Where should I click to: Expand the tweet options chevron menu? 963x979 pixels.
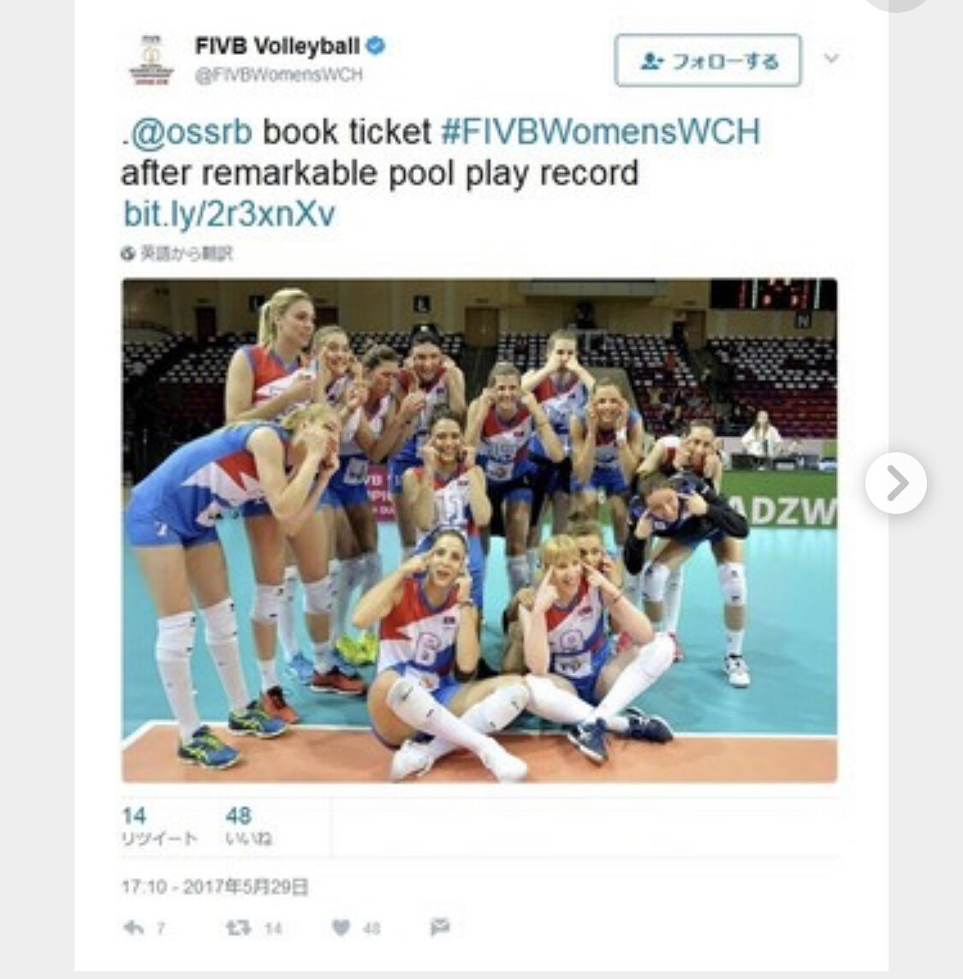point(830,59)
